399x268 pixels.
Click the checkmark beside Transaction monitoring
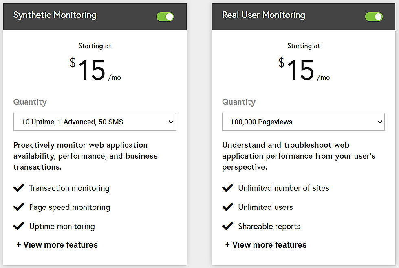click(x=19, y=188)
